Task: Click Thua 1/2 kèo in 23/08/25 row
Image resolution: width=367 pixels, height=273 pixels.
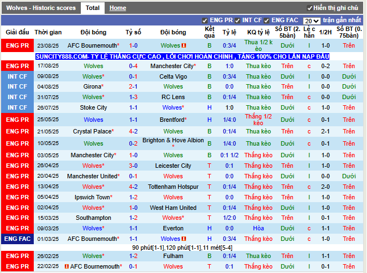Action: (x=259, y=45)
